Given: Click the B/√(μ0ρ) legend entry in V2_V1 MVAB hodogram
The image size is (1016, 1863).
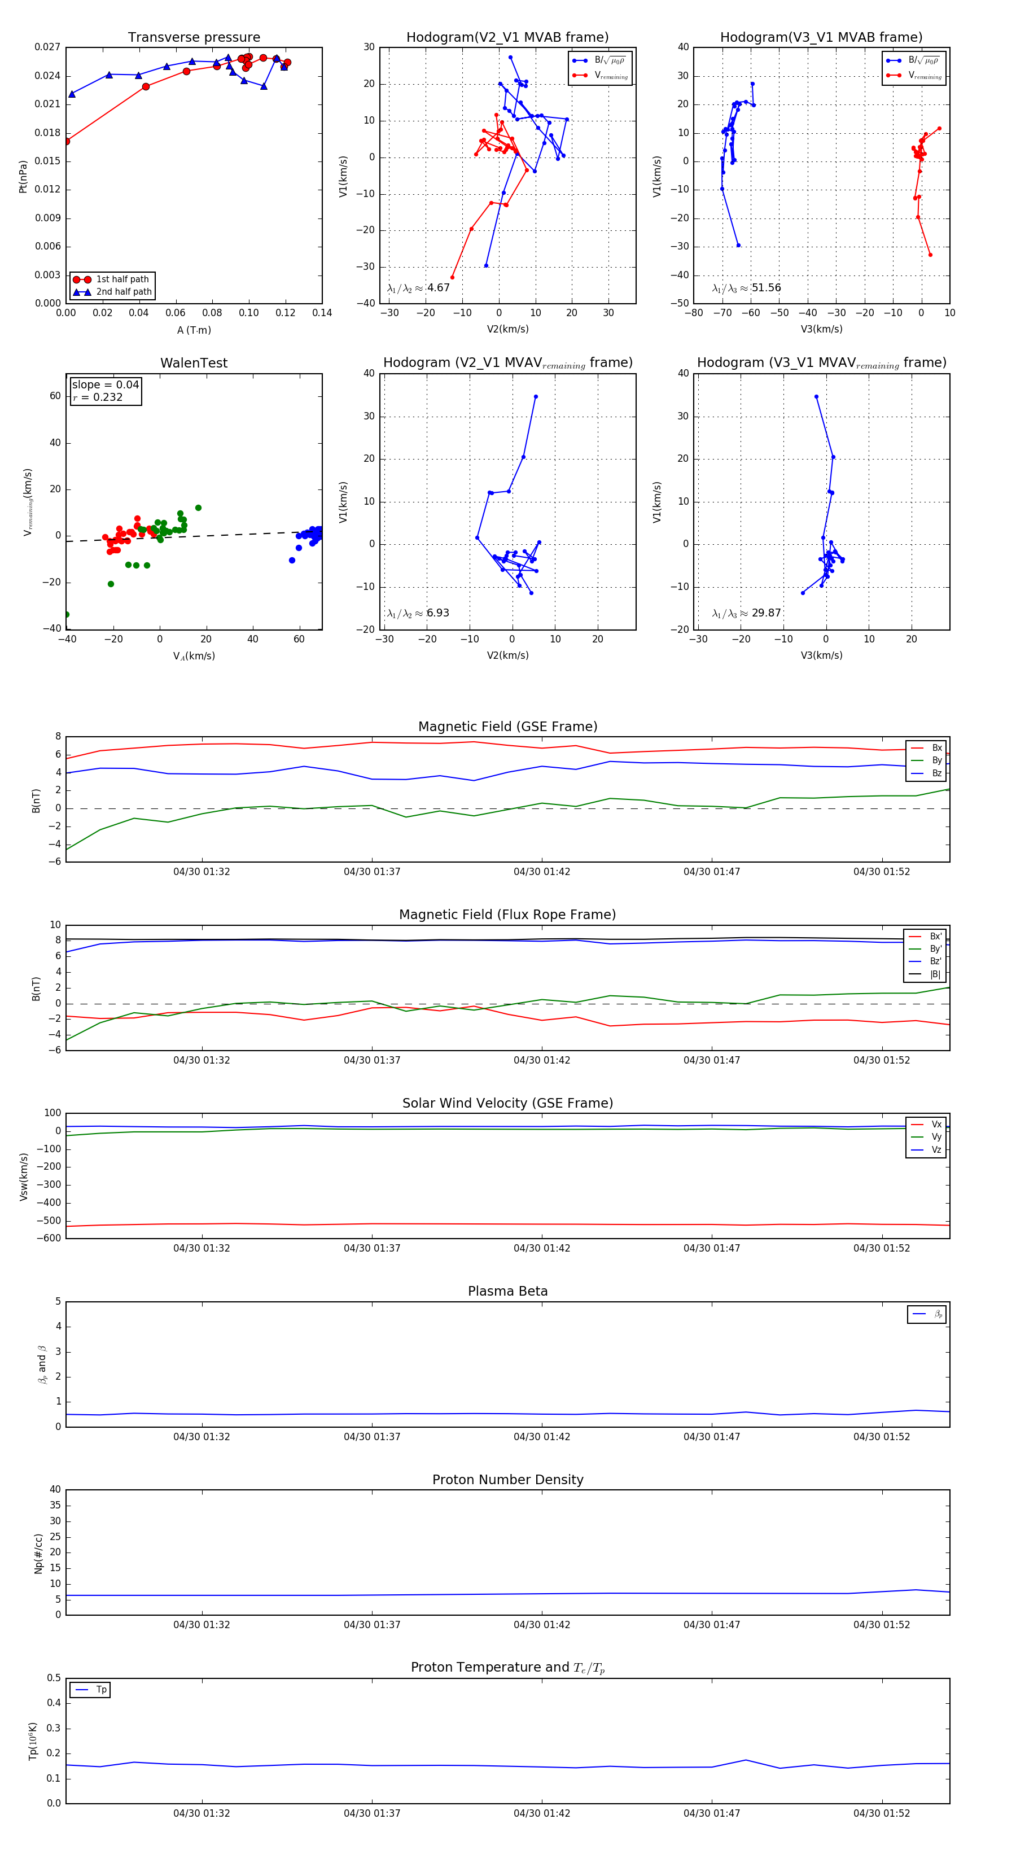Looking at the screenshot, I should (x=600, y=61).
